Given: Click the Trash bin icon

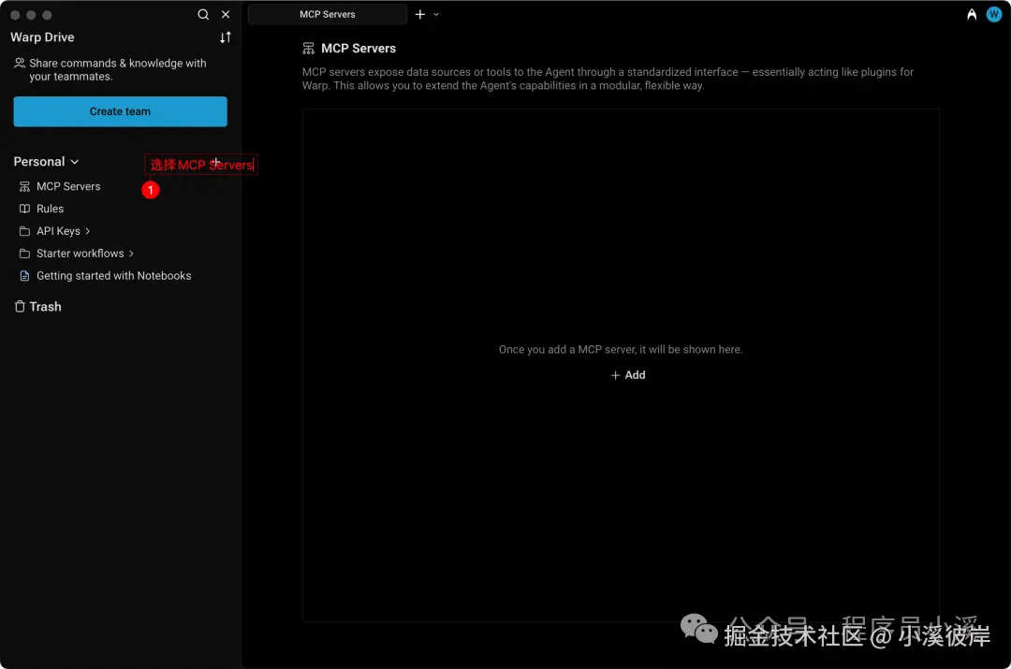Looking at the screenshot, I should click(20, 306).
